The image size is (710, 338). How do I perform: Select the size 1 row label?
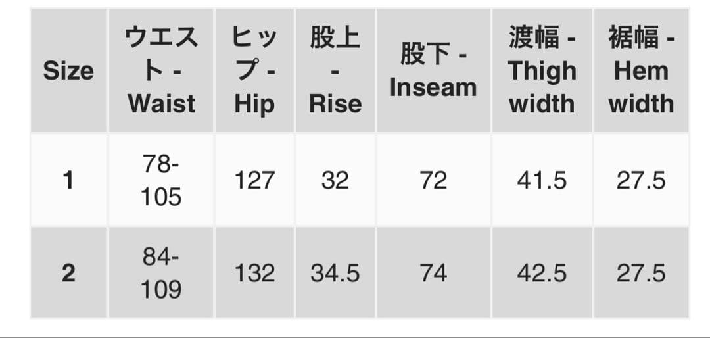[x=68, y=180]
